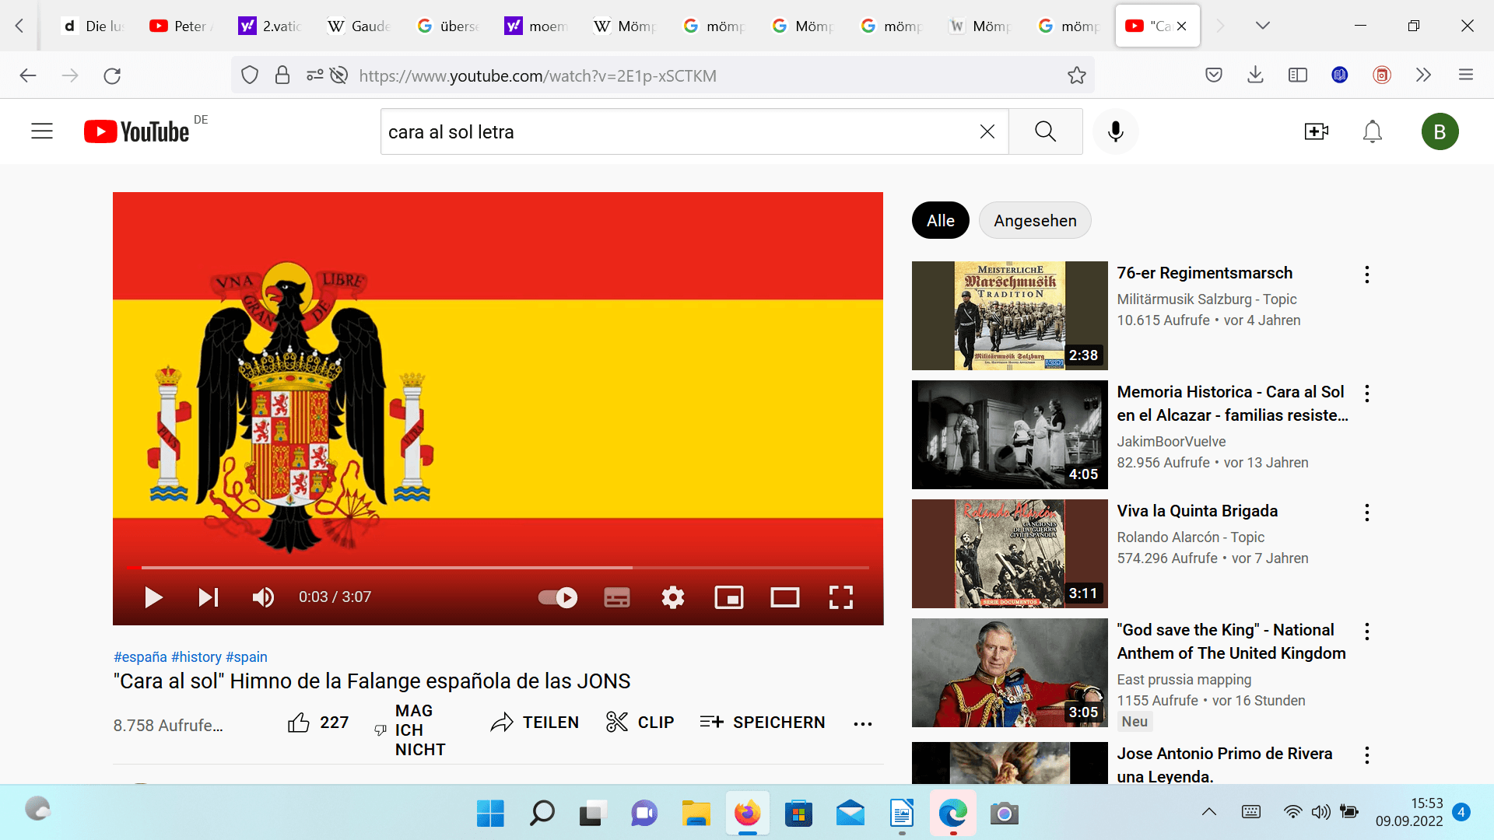Dislike the video MAG ICH NICHT
This screenshot has height=840, width=1494.
pos(410,730)
